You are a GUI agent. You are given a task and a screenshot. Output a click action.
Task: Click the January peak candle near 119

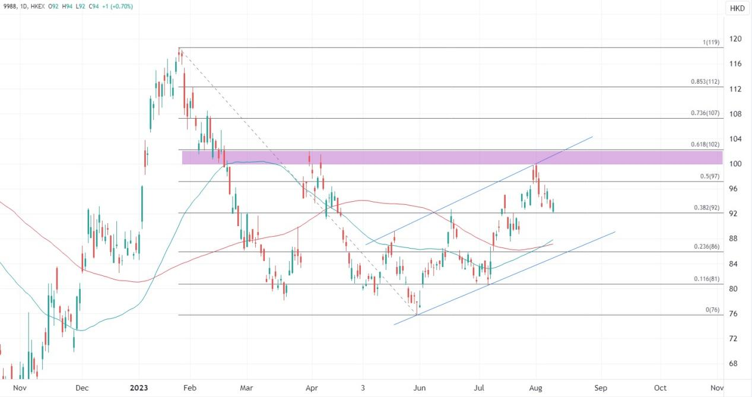(180, 53)
